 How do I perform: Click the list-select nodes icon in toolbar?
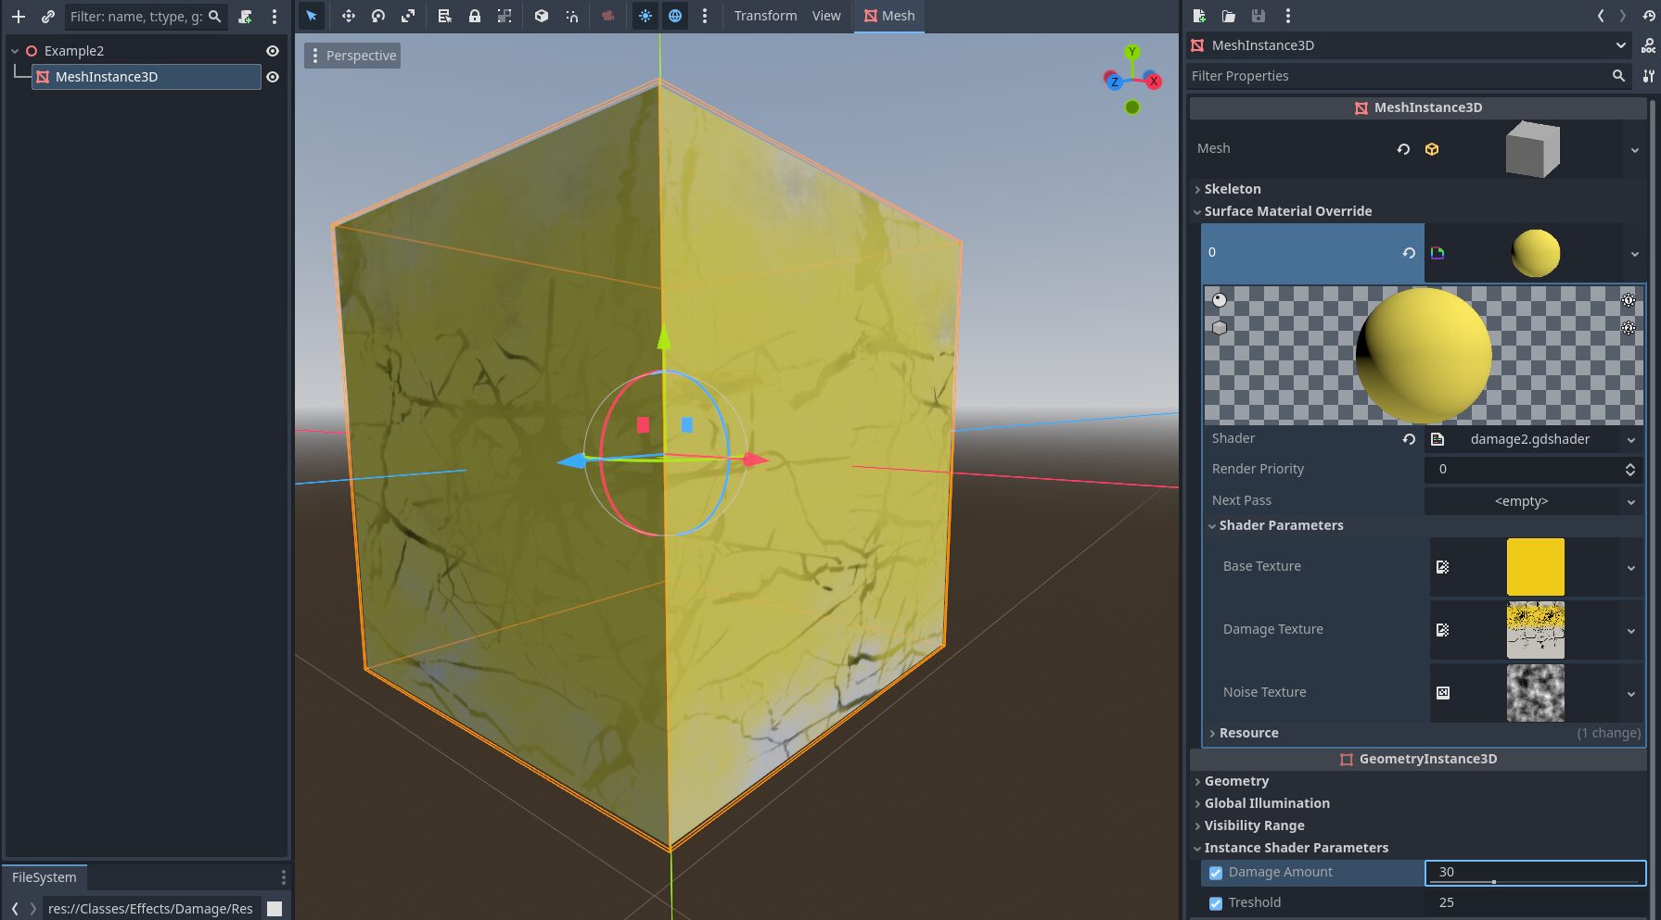coord(445,16)
